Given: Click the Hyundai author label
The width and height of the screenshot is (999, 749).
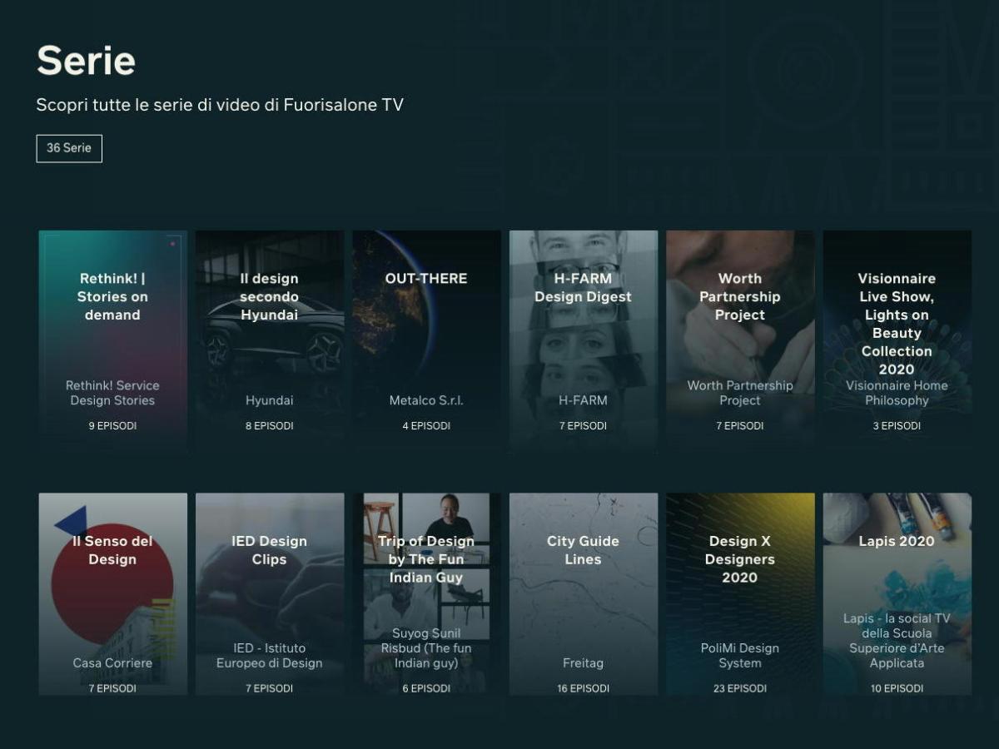Looking at the screenshot, I should click(x=269, y=400).
